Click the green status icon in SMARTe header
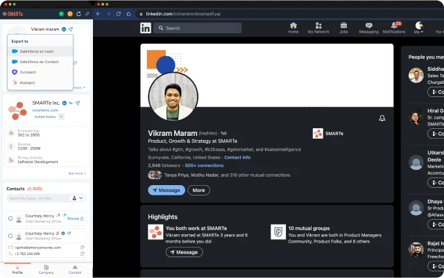 click(61, 14)
